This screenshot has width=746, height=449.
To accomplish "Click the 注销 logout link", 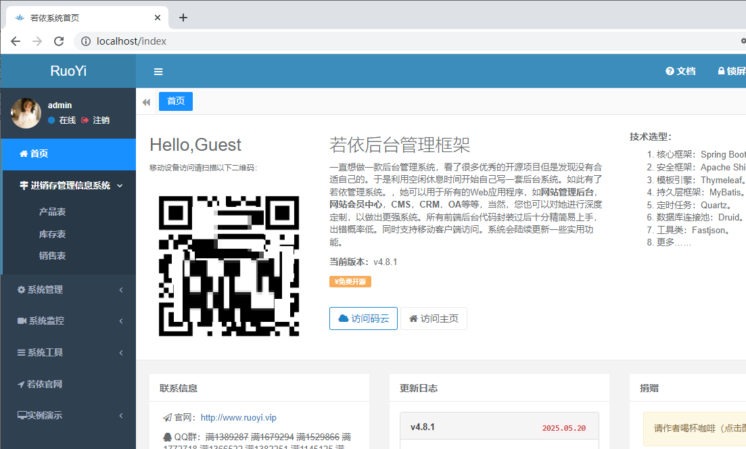I will (95, 120).
